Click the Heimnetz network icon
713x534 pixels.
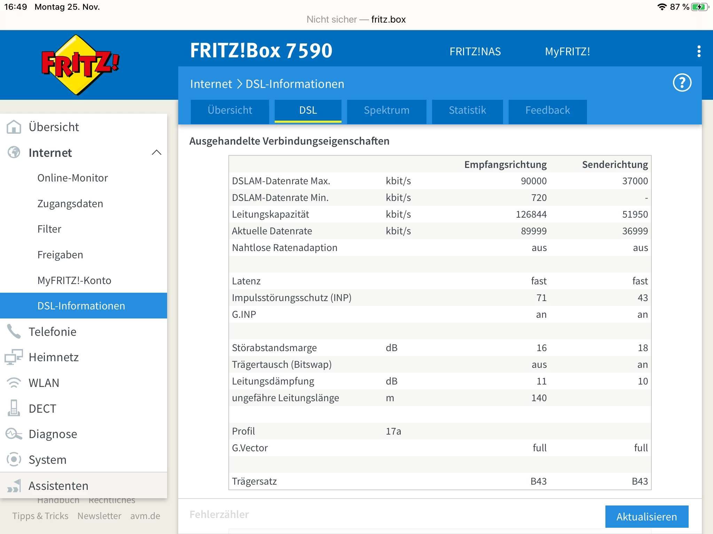14,357
